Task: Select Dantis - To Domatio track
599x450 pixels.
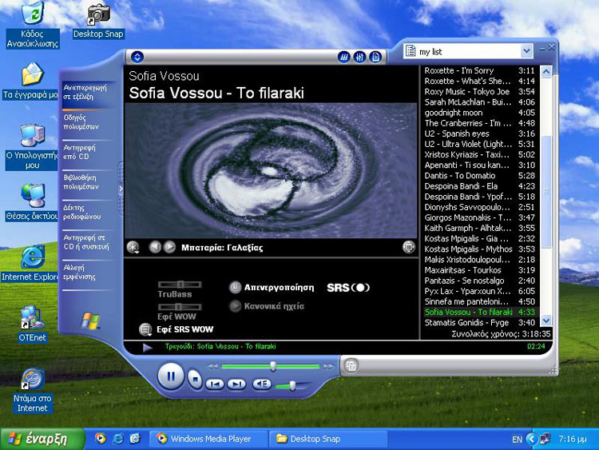Action: 479,176
